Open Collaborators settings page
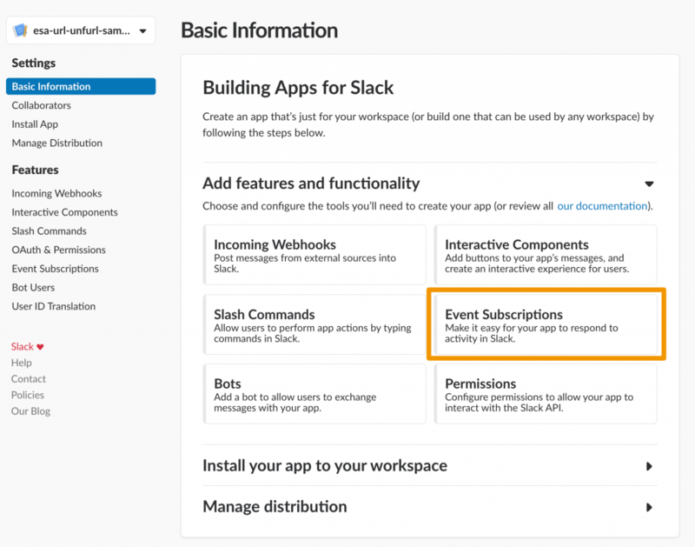This screenshot has width=695, height=547. (41, 105)
